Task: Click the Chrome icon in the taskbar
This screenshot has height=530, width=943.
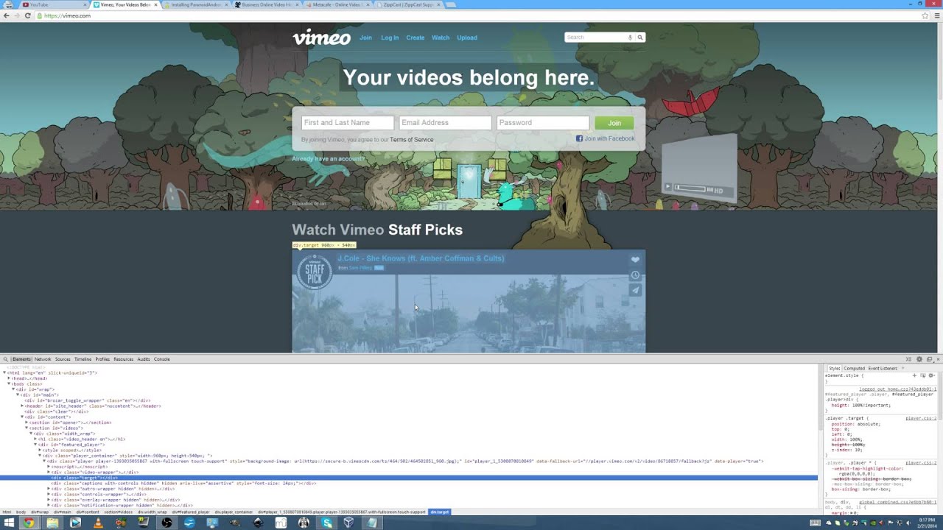Action: click(x=29, y=523)
